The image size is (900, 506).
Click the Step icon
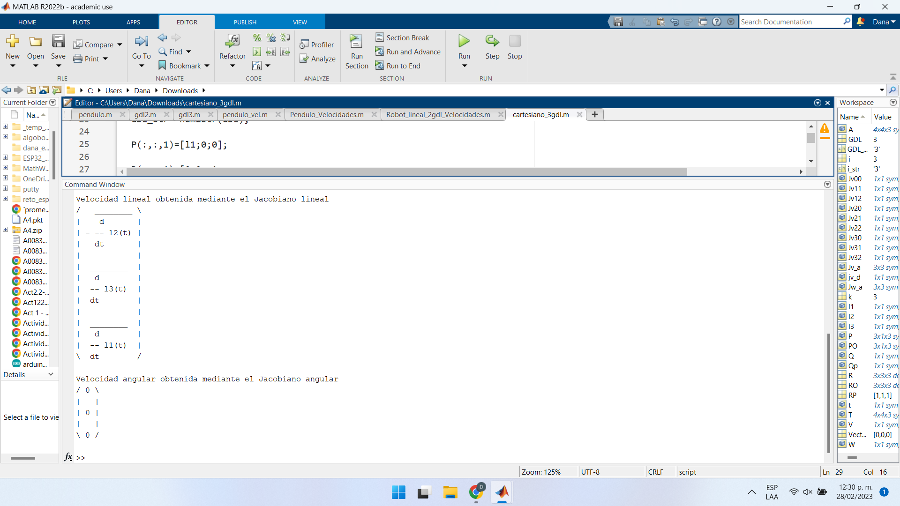click(x=492, y=42)
